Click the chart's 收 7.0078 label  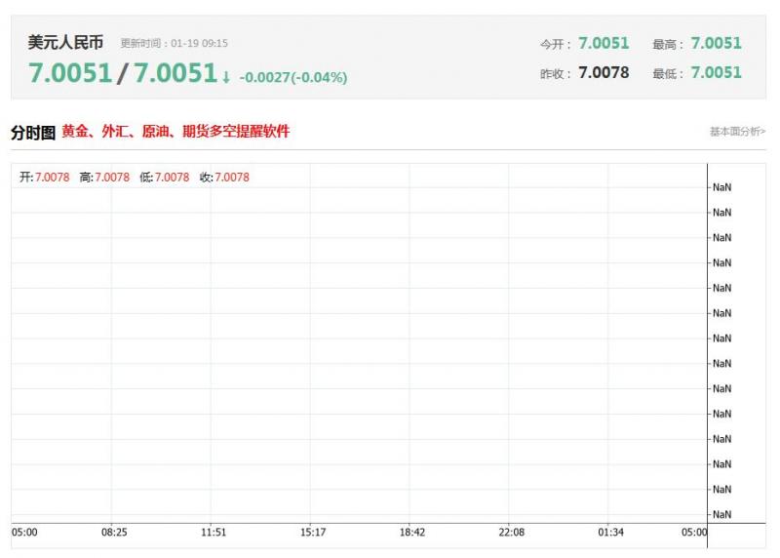224,178
